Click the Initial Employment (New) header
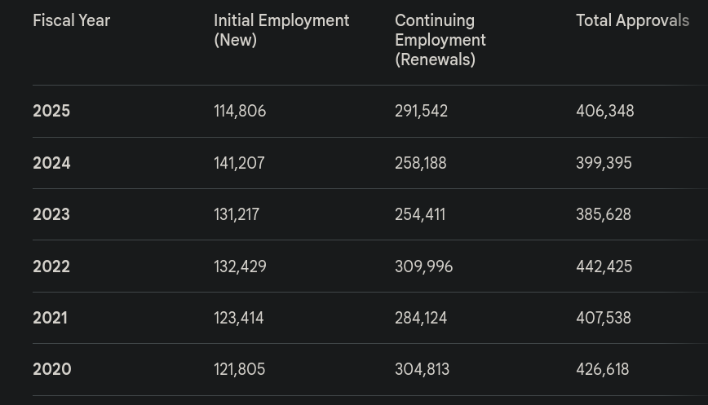 pyautogui.click(x=281, y=30)
